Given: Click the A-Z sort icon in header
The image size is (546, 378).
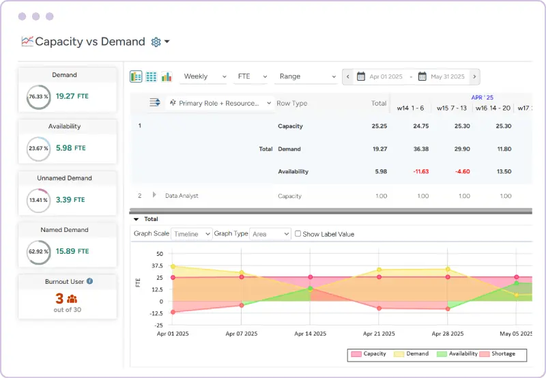Looking at the screenshot, I should [173, 102].
